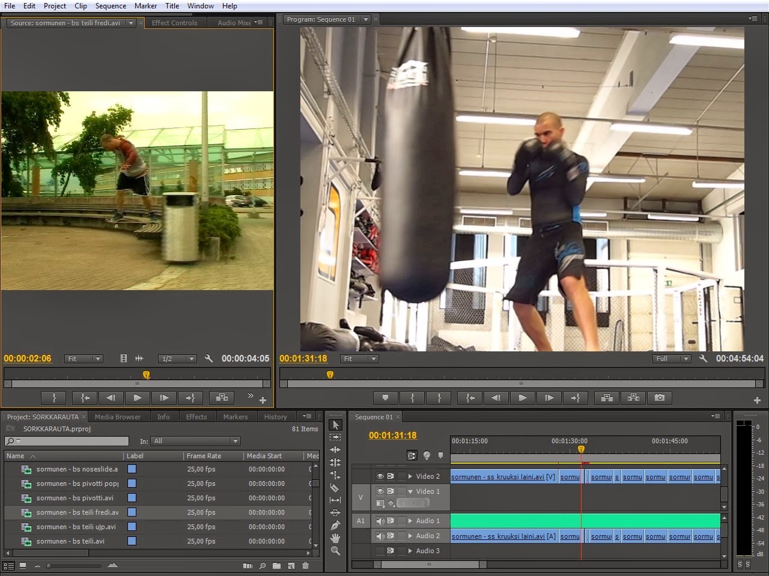Select the Rate Stretch tool

pos(335,475)
